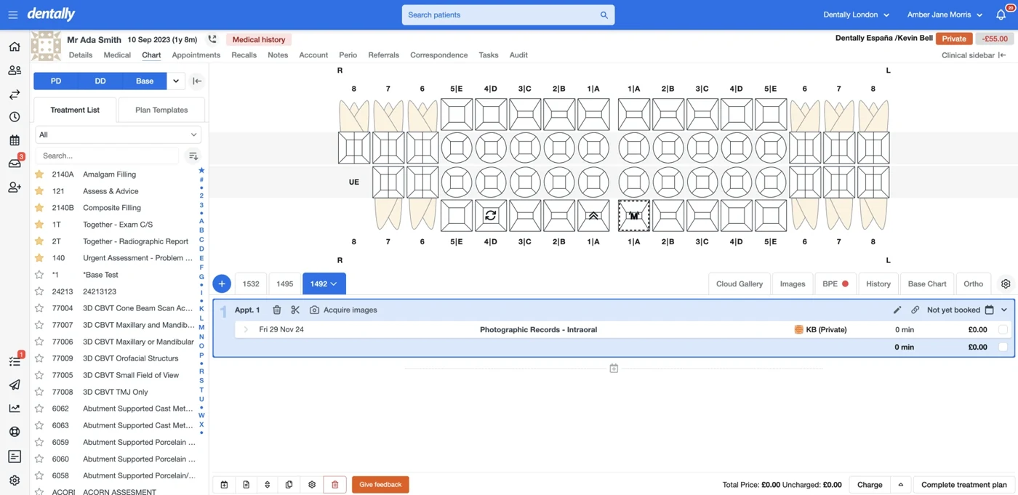Switch to the Perio tab
The width and height of the screenshot is (1018, 495).
click(348, 55)
